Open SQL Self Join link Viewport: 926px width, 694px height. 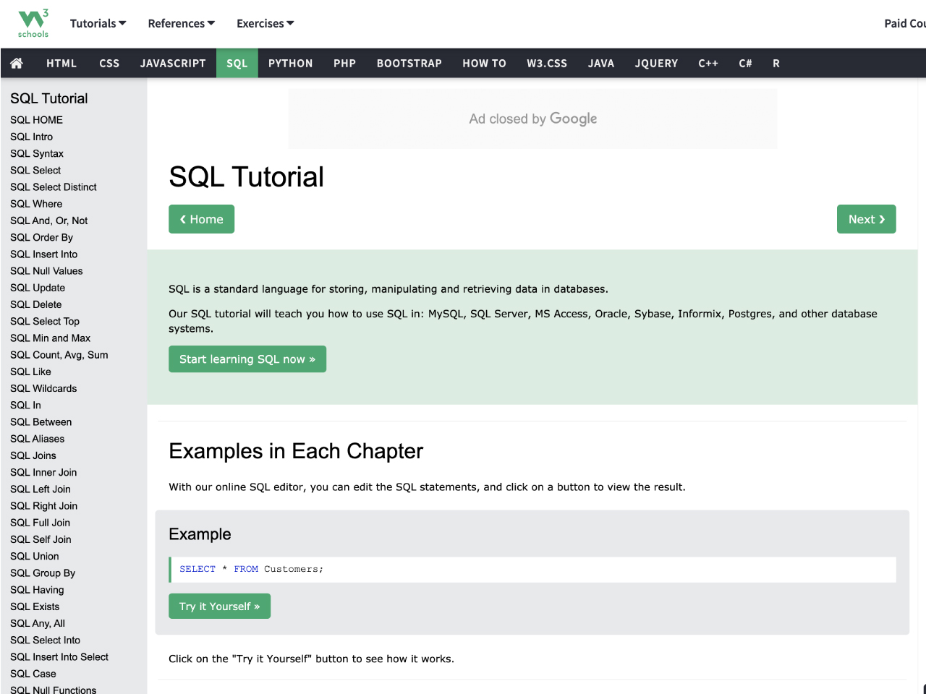tap(41, 539)
